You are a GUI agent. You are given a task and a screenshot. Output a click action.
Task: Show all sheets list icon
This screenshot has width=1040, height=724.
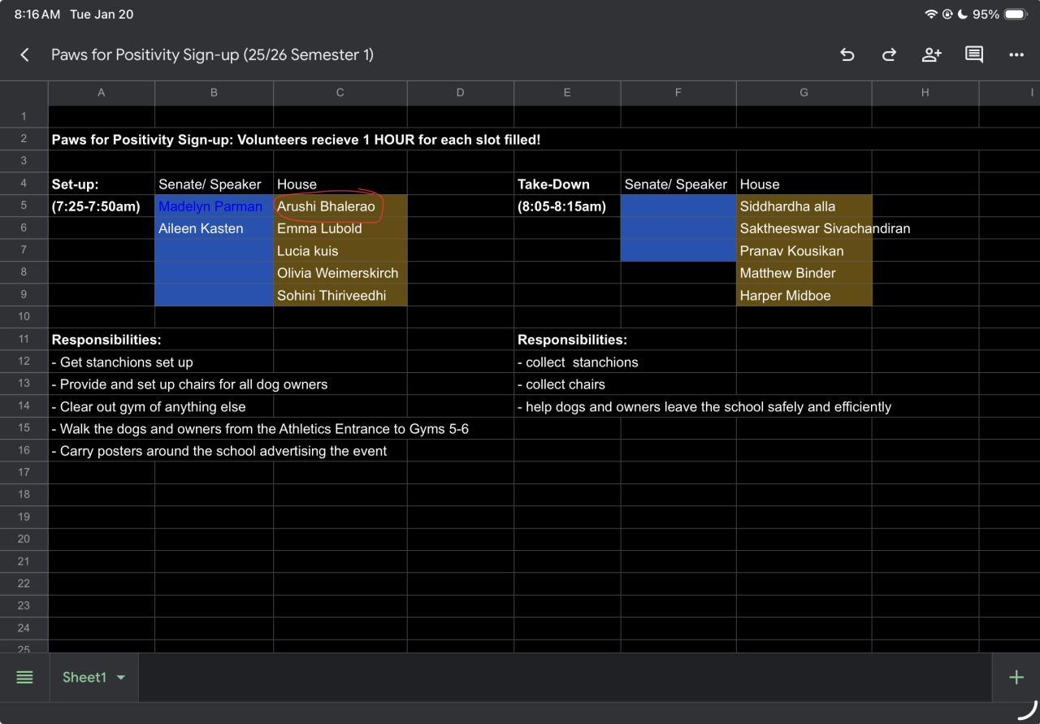tap(24, 677)
